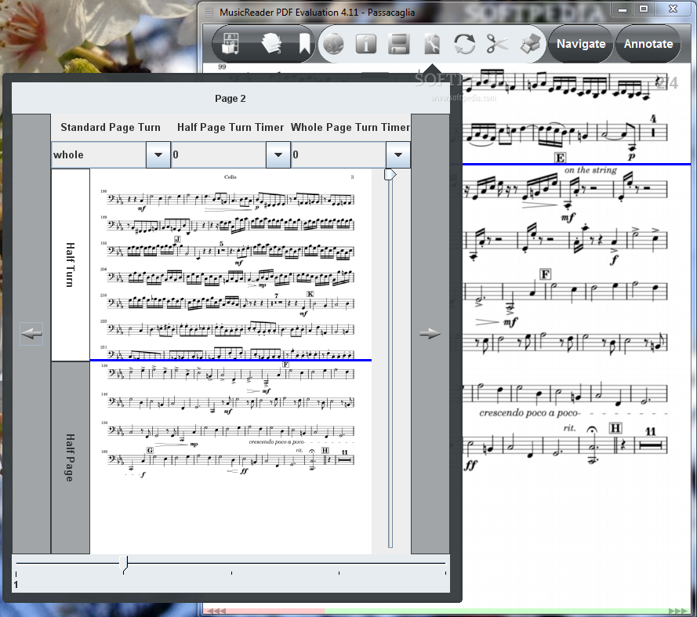This screenshot has width=697, height=617.
Task: Go to next page with right arrow
Action: tap(430, 333)
